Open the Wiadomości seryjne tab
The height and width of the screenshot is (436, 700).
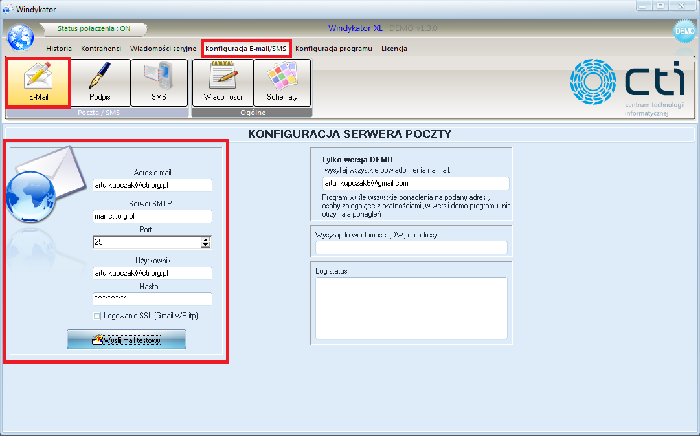tap(163, 49)
